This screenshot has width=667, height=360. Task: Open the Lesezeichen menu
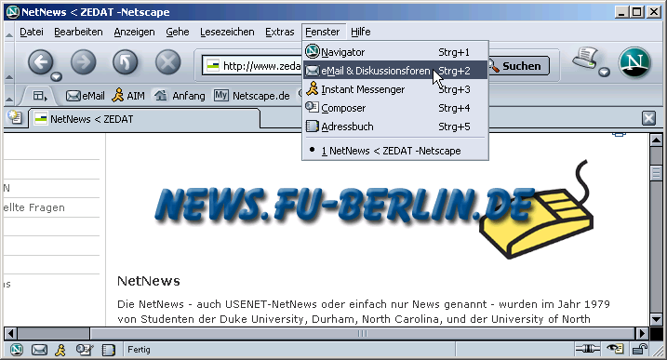[227, 32]
